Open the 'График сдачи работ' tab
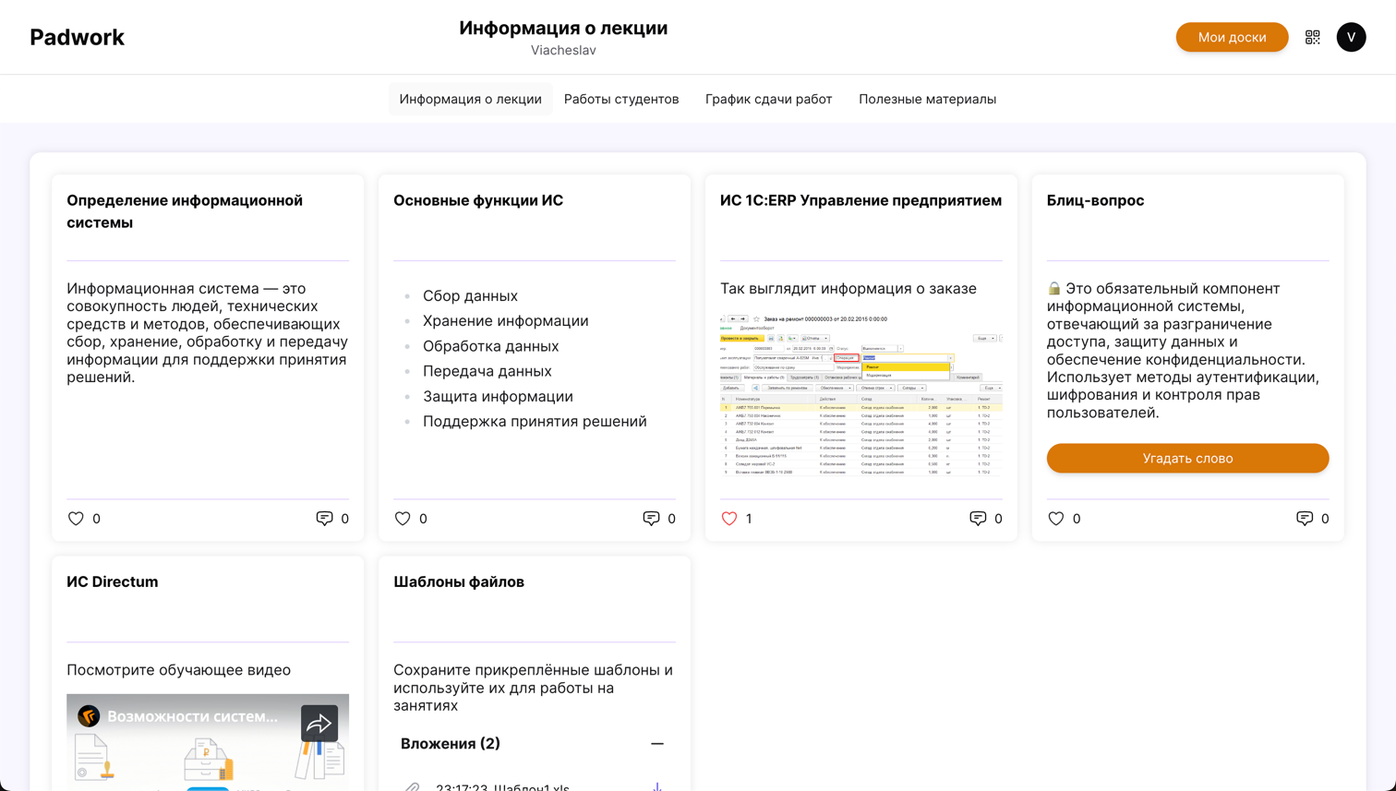Viewport: 1396px width, 791px height. coord(768,99)
